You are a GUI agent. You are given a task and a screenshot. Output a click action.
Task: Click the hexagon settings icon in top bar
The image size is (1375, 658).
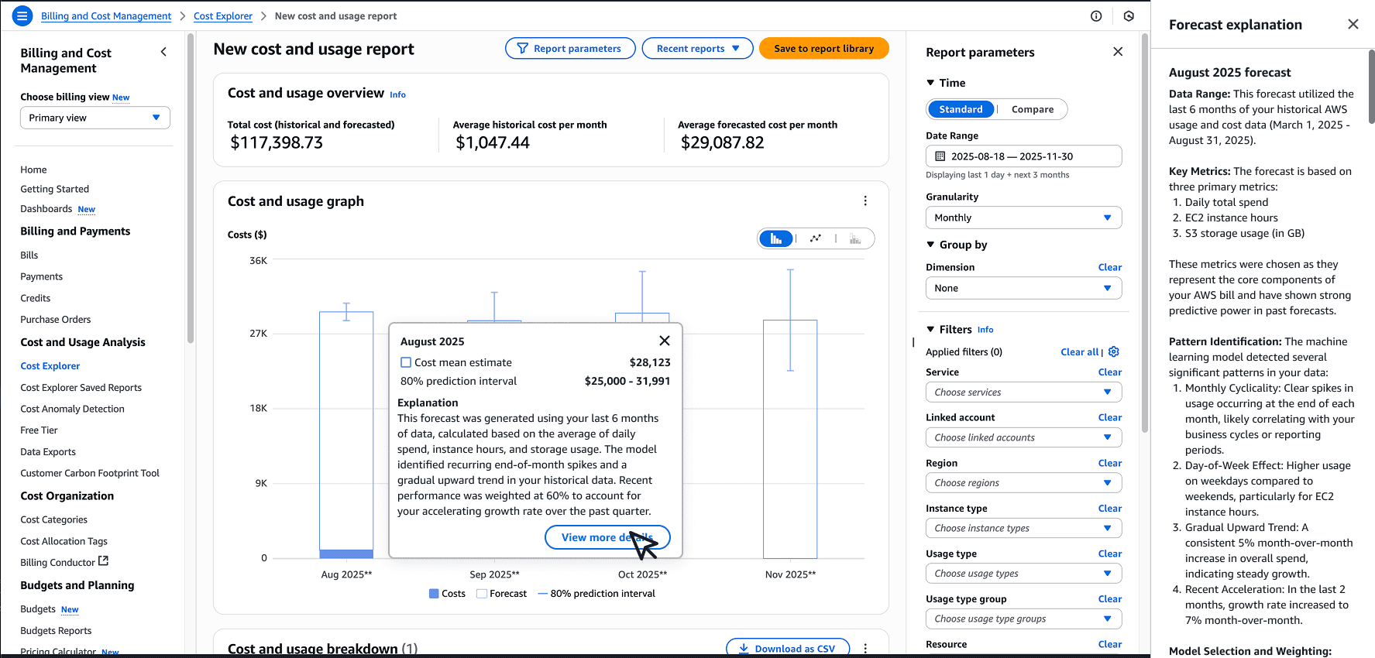coord(1129,16)
